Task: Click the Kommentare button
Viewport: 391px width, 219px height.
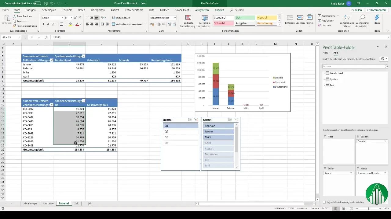Action: coord(376,10)
